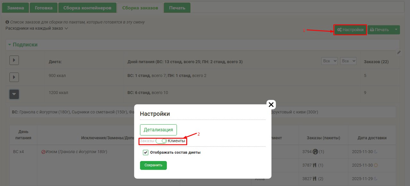410x186 pixels.
Task: Click the cutlery icon next to order 3827
Action: (314, 179)
